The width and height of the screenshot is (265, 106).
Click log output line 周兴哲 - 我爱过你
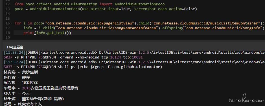pos(21,83)
